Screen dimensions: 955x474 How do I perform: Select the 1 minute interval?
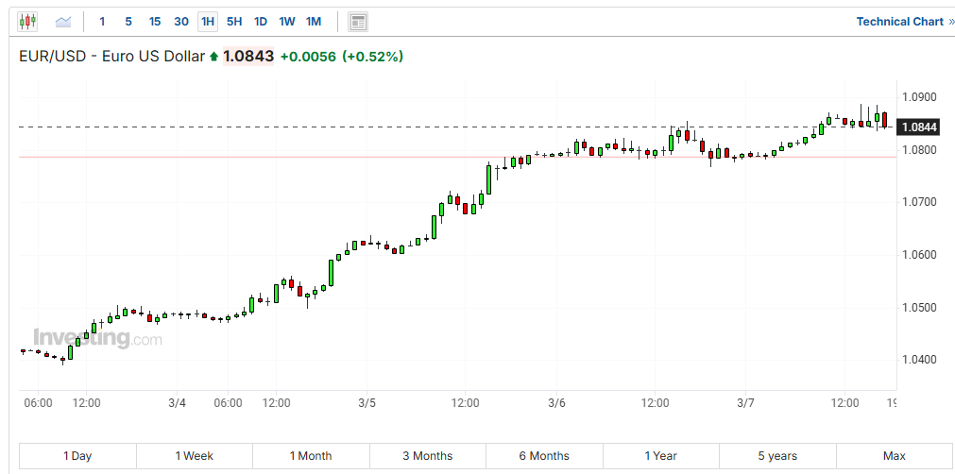(102, 21)
